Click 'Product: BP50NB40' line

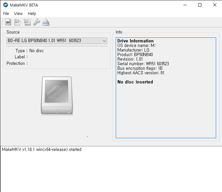coord(135,54)
